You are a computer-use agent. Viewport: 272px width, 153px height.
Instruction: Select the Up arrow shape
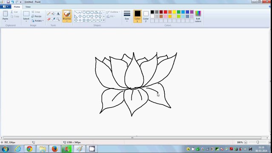pos(100,16)
